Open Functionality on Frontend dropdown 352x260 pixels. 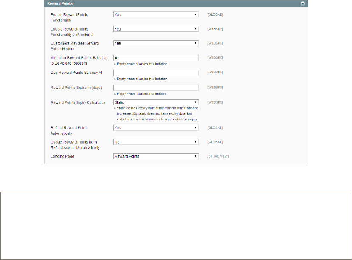[x=156, y=29]
